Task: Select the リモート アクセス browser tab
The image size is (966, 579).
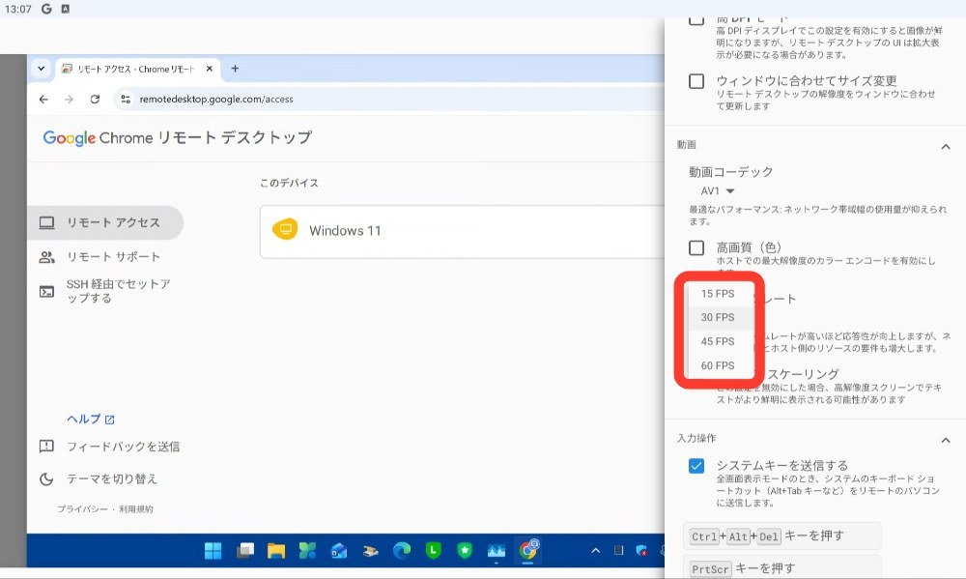Action: pyautogui.click(x=137, y=69)
